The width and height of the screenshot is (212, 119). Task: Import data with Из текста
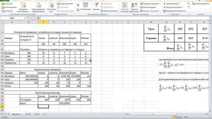[7, 11]
